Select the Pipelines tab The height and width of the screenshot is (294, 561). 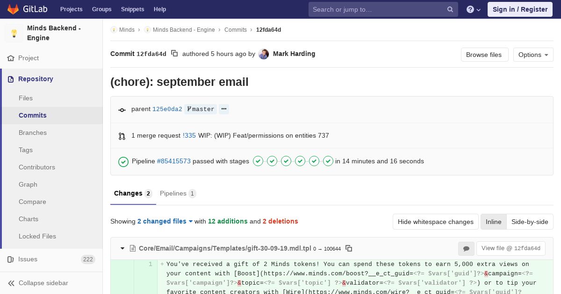tap(178, 193)
